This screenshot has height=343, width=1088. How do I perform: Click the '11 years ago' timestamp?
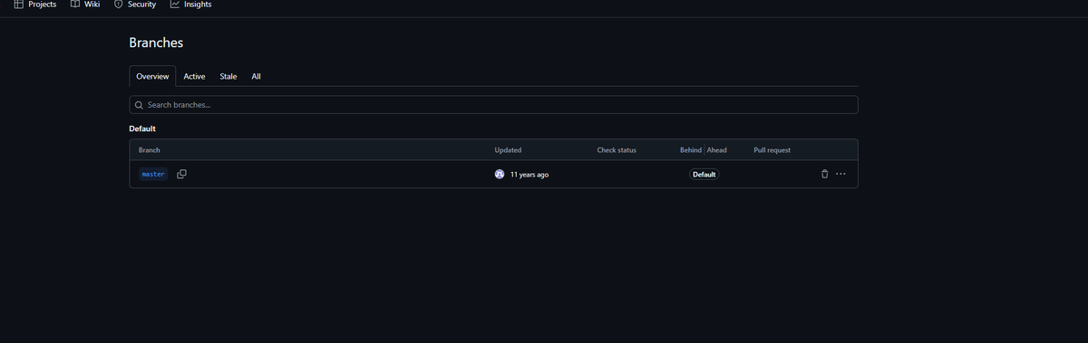[529, 174]
